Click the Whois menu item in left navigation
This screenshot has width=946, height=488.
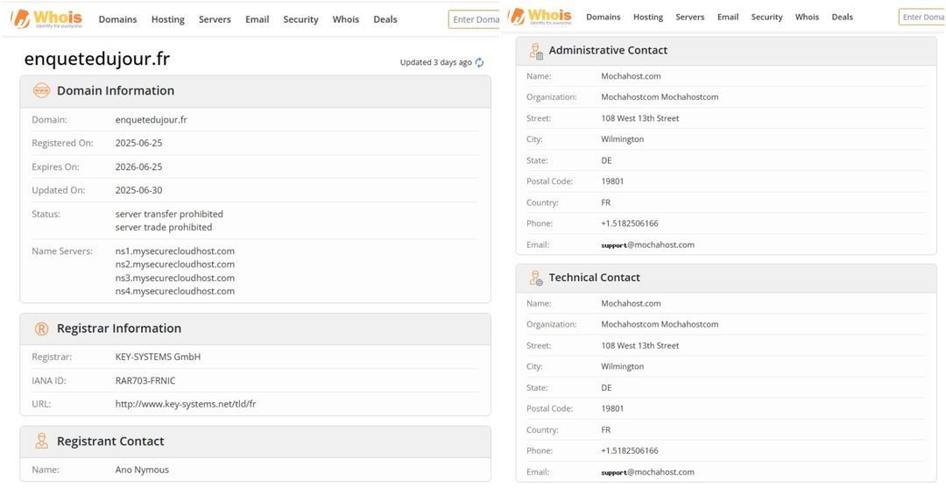(x=346, y=19)
